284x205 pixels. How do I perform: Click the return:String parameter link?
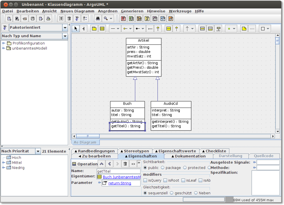[120, 183]
